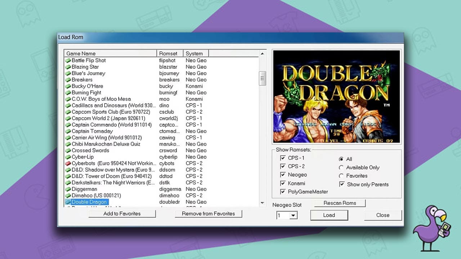Choose the Available Only radio option
Image resolution: width=461 pixels, height=259 pixels.
341,168
